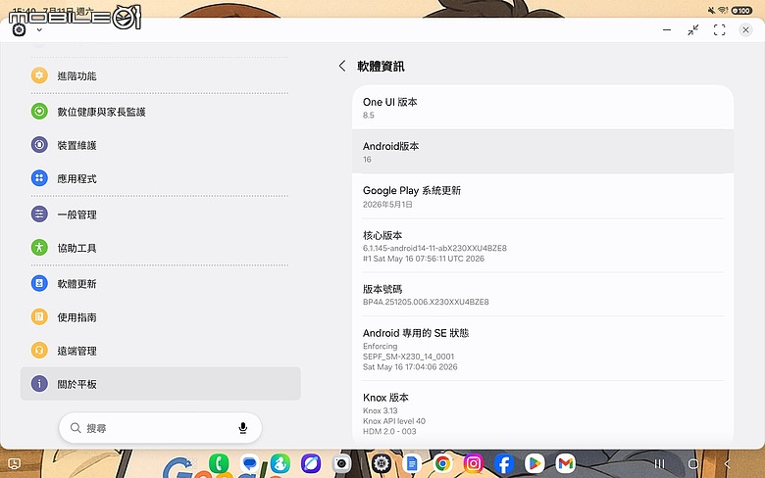Open 應用程式 apps settings
This screenshot has width=765, height=478.
pyautogui.click(x=160, y=178)
